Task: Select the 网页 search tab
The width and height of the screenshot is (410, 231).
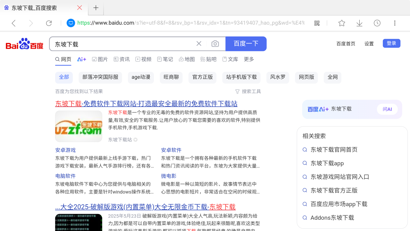Action: point(63,59)
